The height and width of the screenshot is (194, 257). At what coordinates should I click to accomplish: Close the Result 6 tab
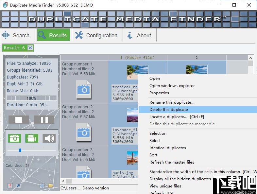30,48
